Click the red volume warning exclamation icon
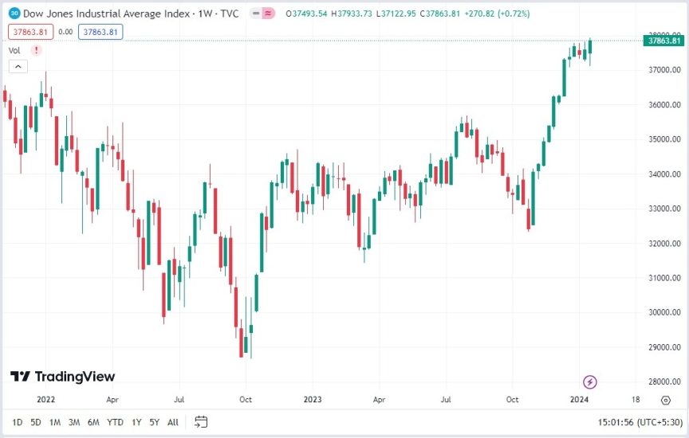The image size is (689, 438). click(36, 50)
